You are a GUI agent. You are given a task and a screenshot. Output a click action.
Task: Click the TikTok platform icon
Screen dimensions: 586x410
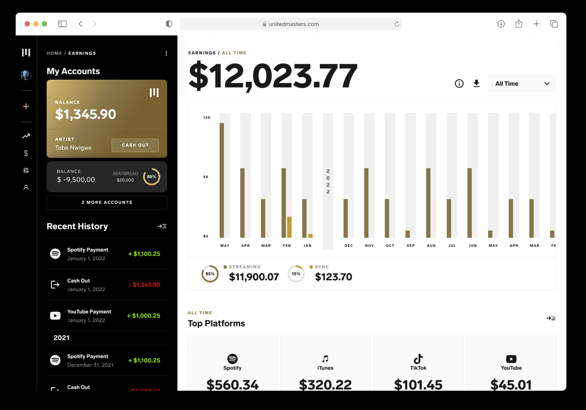coord(418,359)
